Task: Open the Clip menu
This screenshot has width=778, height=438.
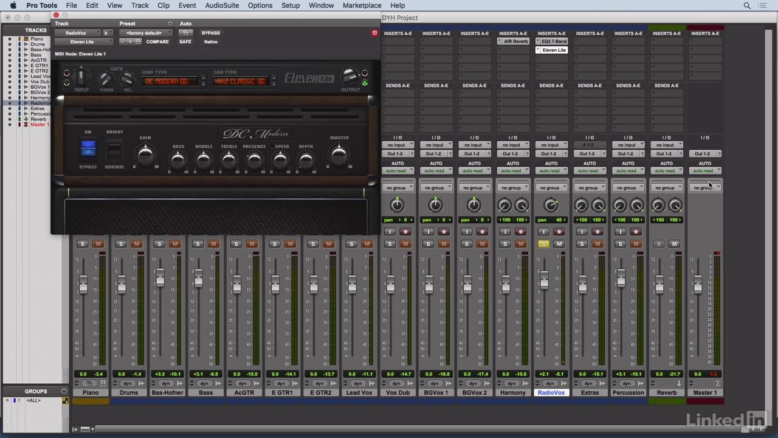Action: pyautogui.click(x=164, y=5)
